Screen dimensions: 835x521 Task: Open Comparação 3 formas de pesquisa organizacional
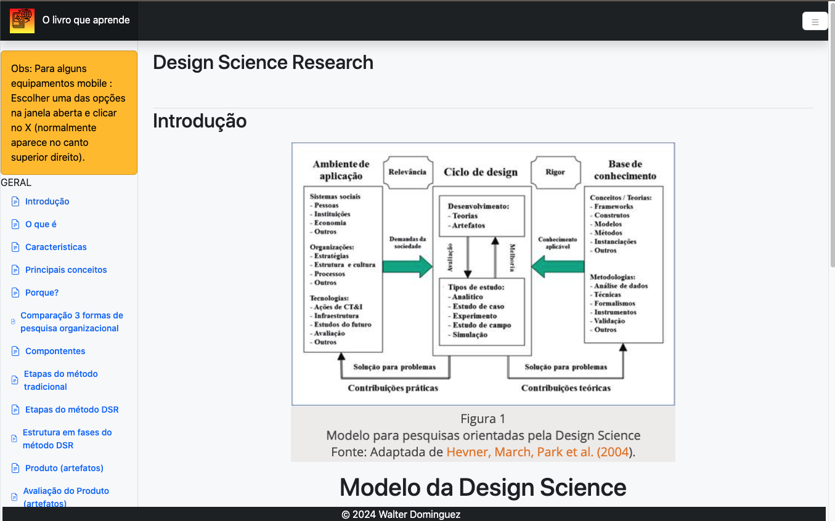[71, 322]
